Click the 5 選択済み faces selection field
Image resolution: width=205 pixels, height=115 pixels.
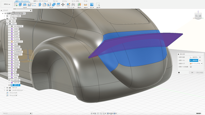(x=194, y=57)
